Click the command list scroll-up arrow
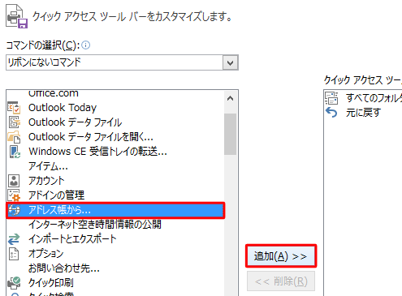Screen dimensions: 402x296 pyautogui.click(x=231, y=98)
